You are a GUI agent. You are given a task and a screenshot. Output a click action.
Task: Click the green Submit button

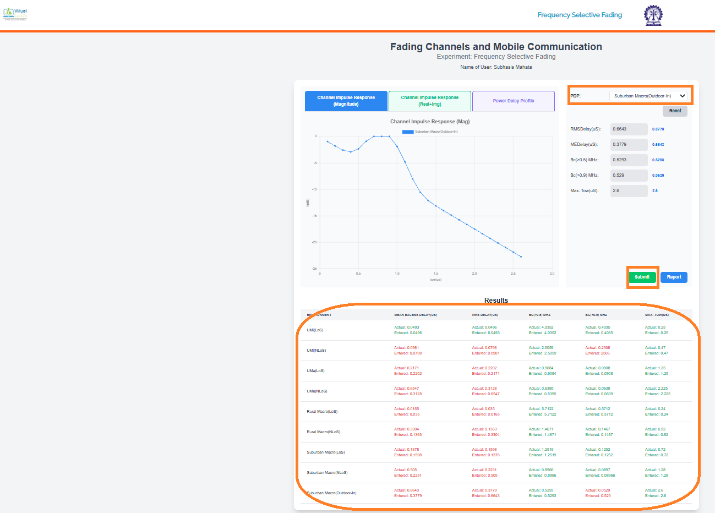click(642, 277)
